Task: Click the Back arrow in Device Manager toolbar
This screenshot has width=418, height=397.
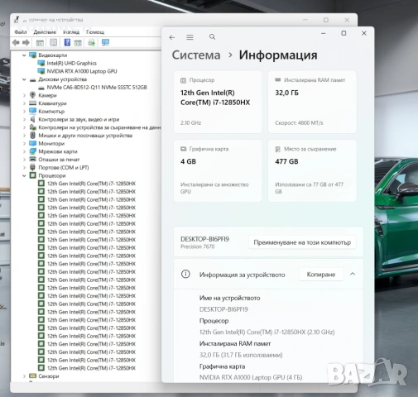Action: click(x=16, y=42)
